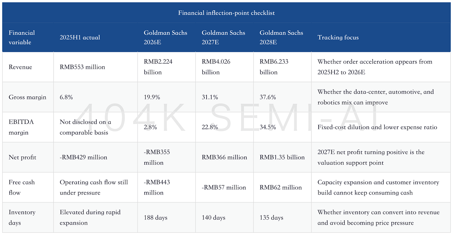
Task: Click the 'Goldman Sachs 2027E' header
Action: 223,37
